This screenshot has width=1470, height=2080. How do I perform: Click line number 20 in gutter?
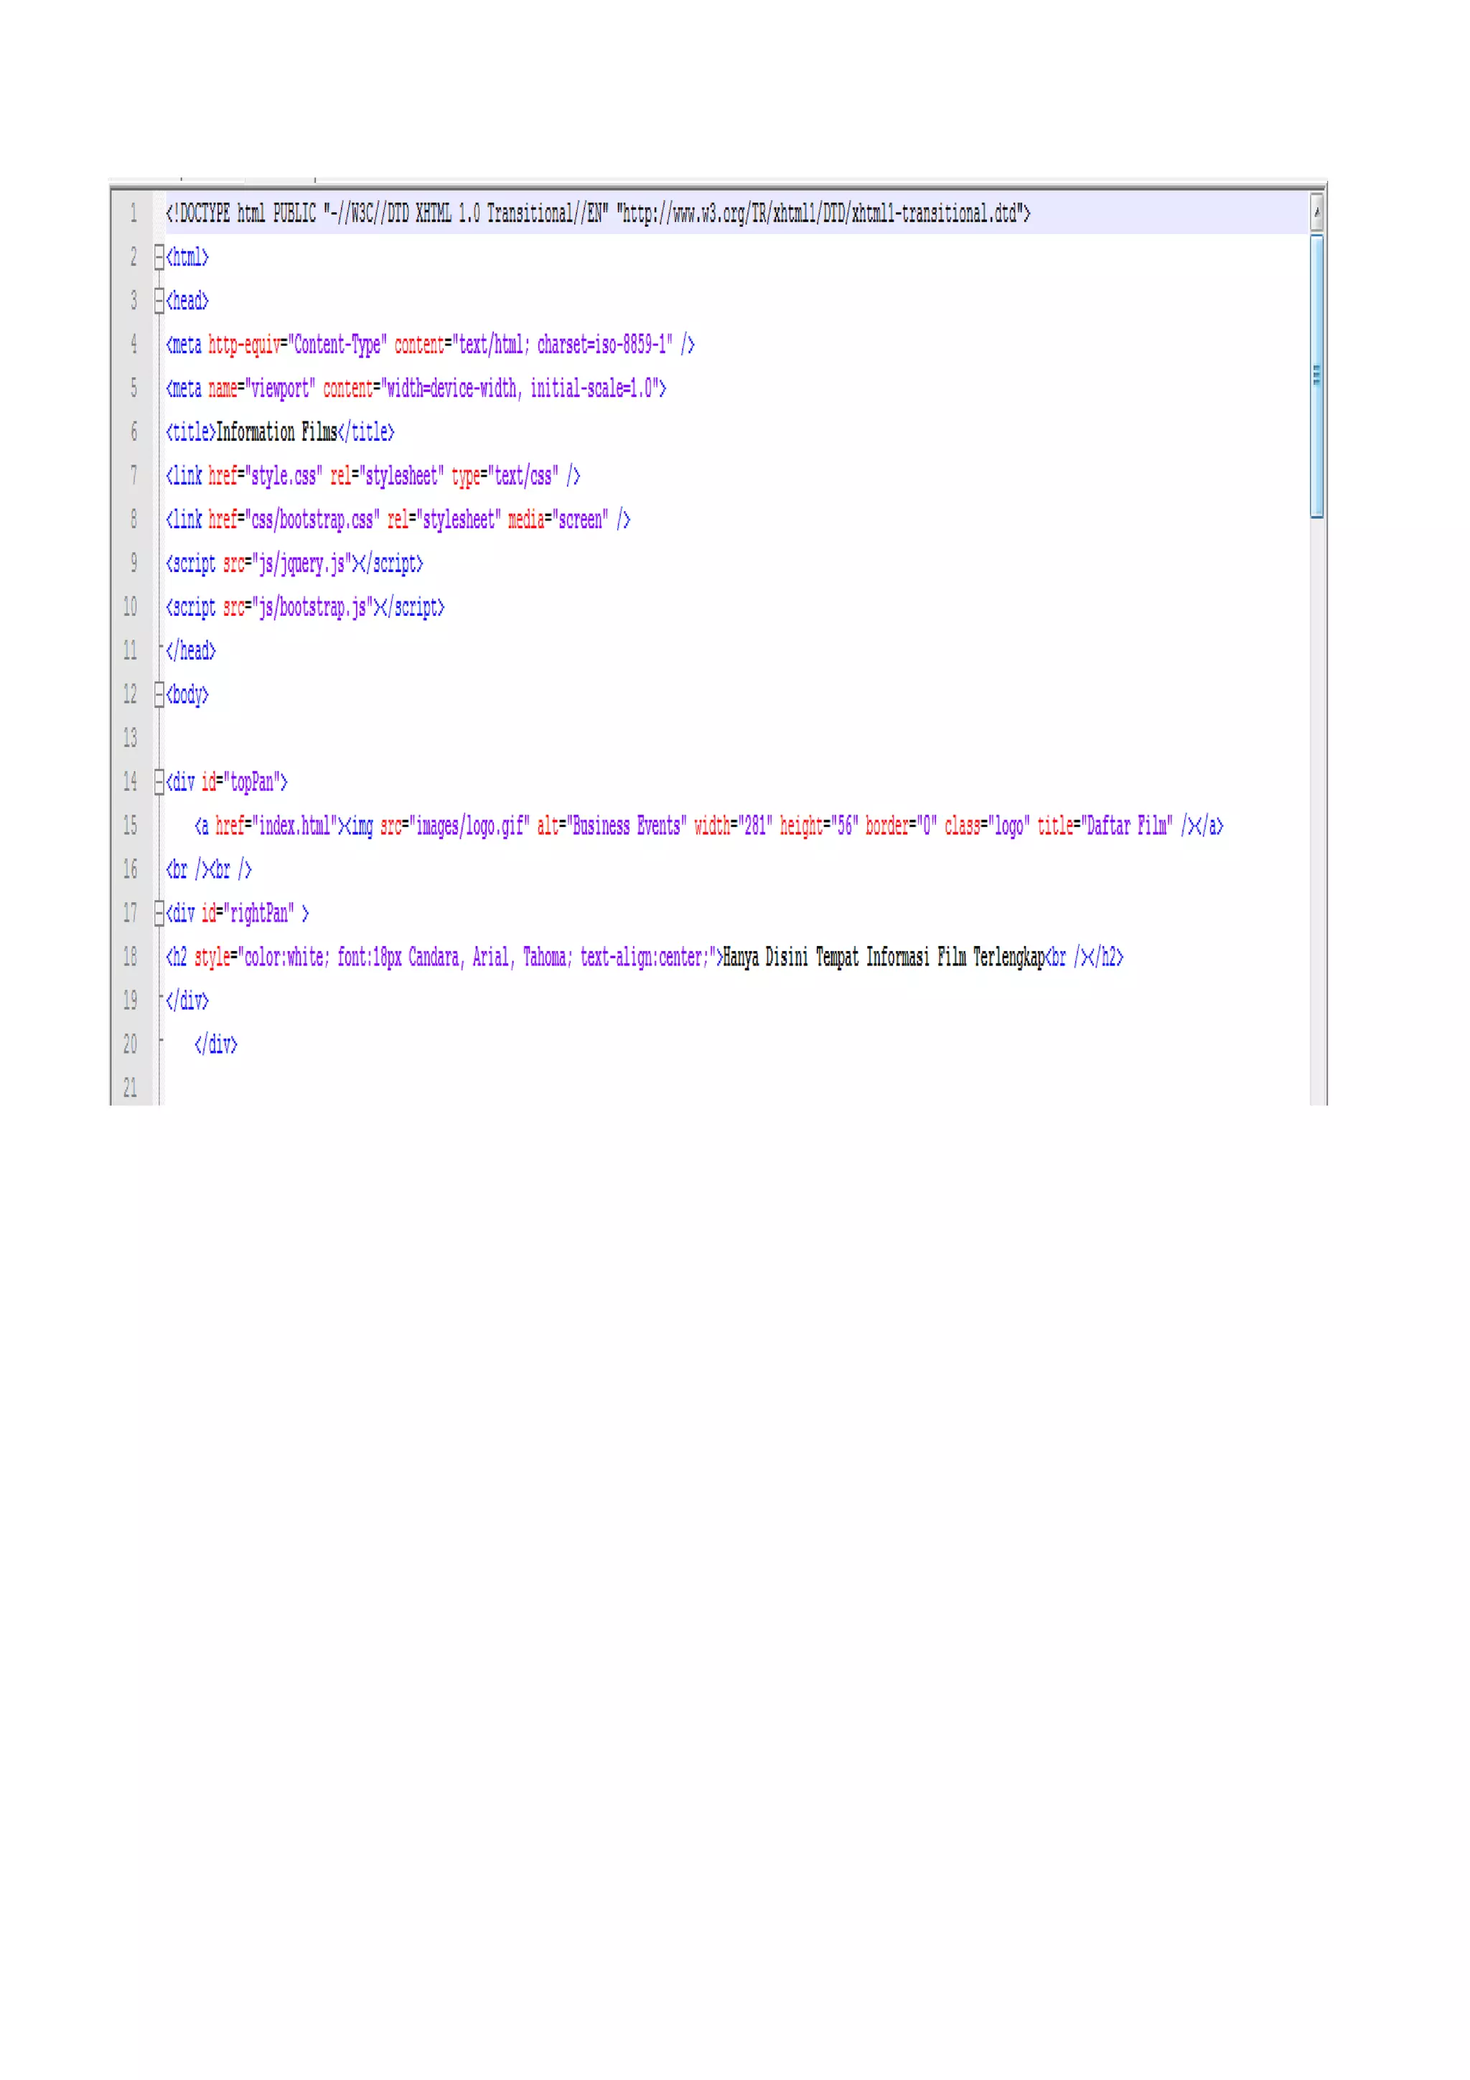[x=129, y=1044]
